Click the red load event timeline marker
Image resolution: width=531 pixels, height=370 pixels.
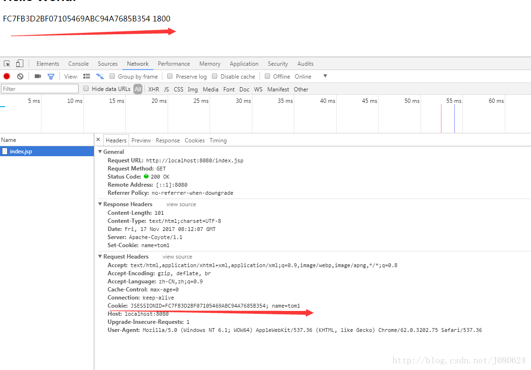pos(441,119)
